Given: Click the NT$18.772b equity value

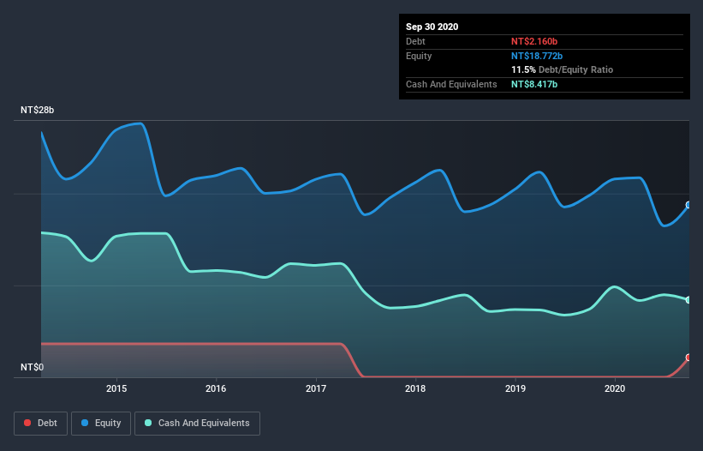Looking at the screenshot, I should pyautogui.click(x=537, y=56).
